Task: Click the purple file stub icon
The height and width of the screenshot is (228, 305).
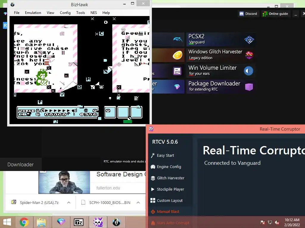Action: pos(177,71)
